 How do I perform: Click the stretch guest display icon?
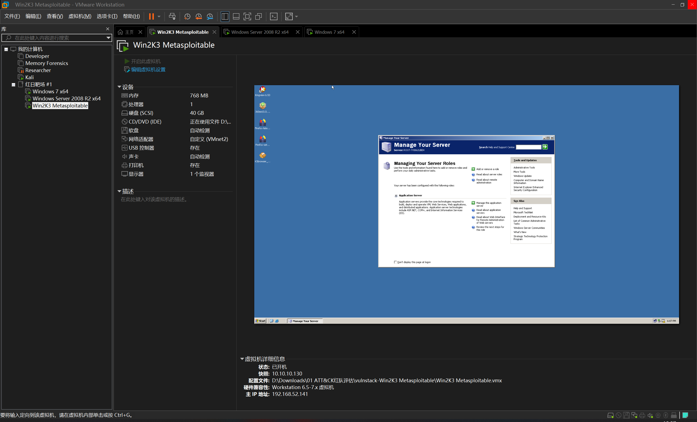289,16
